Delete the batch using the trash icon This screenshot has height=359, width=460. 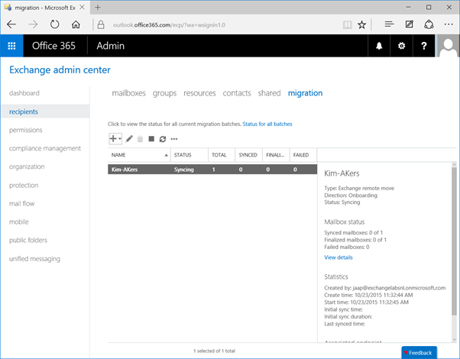coord(140,139)
